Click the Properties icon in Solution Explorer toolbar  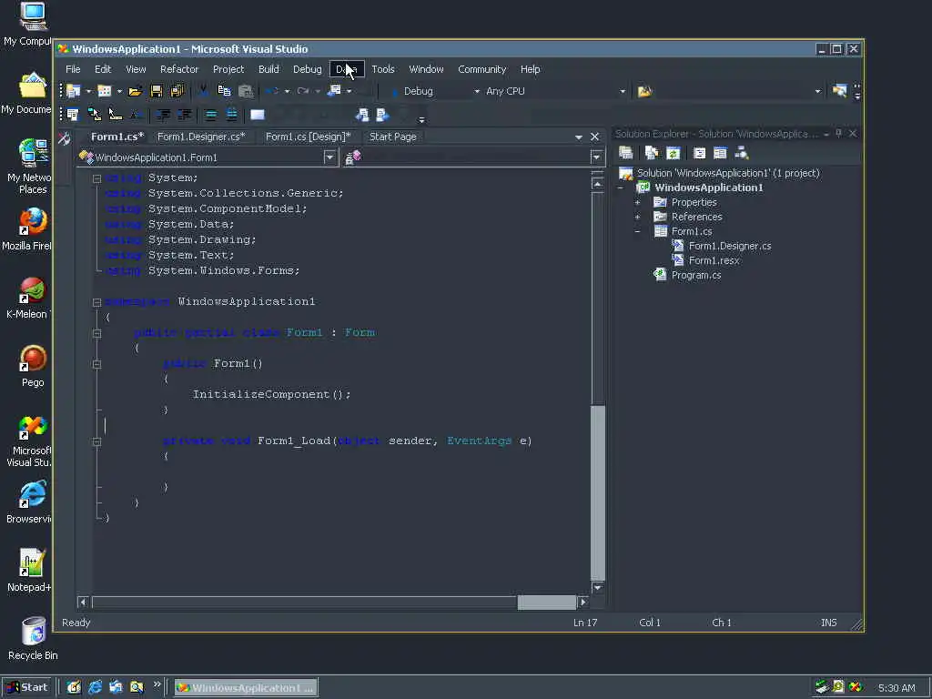tap(626, 153)
